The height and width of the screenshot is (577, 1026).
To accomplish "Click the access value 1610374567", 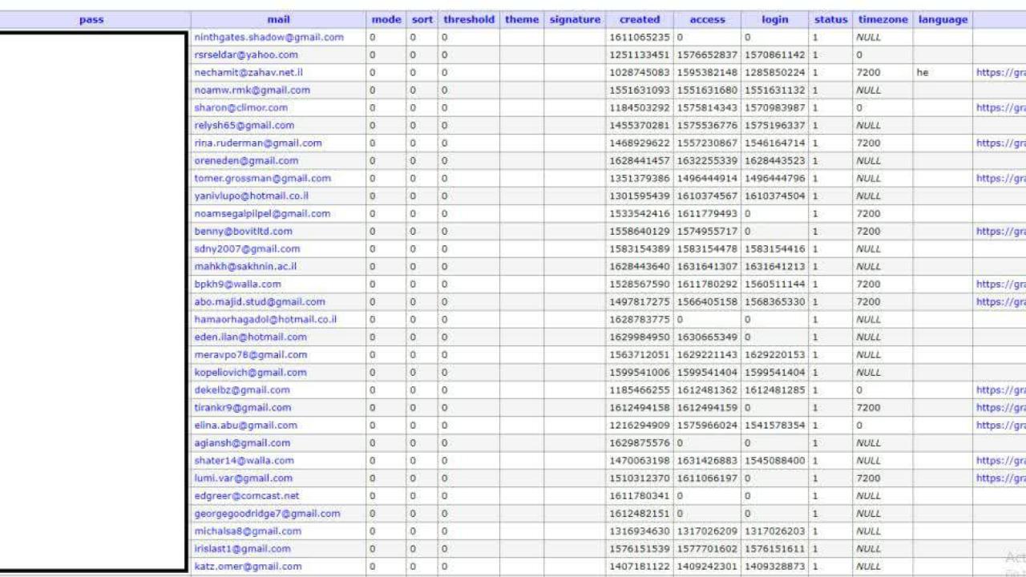I will (x=707, y=196).
